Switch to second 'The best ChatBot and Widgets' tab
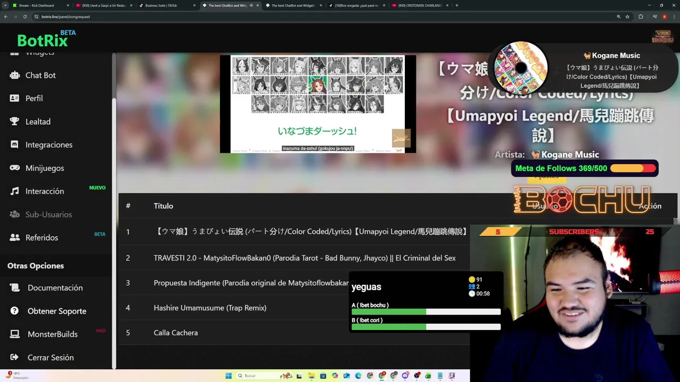 [x=294, y=5]
